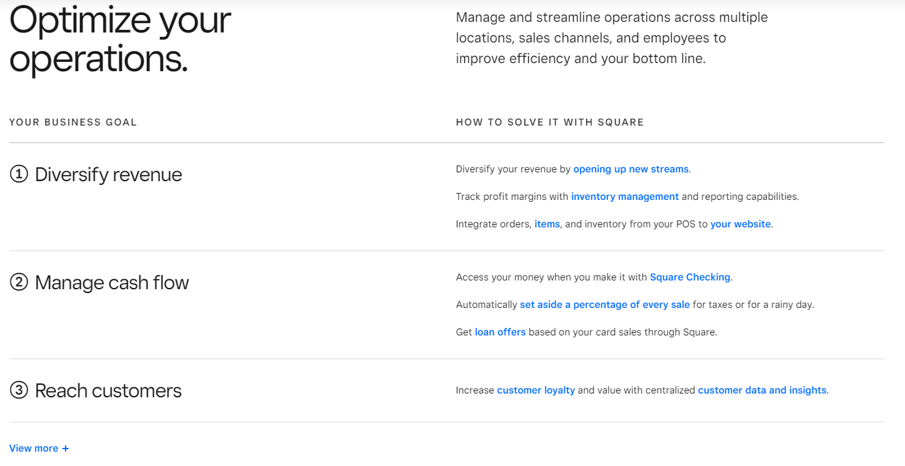Click 'How to Solve It with Square' header
Viewport: 905px width, 466px height.
549,122
